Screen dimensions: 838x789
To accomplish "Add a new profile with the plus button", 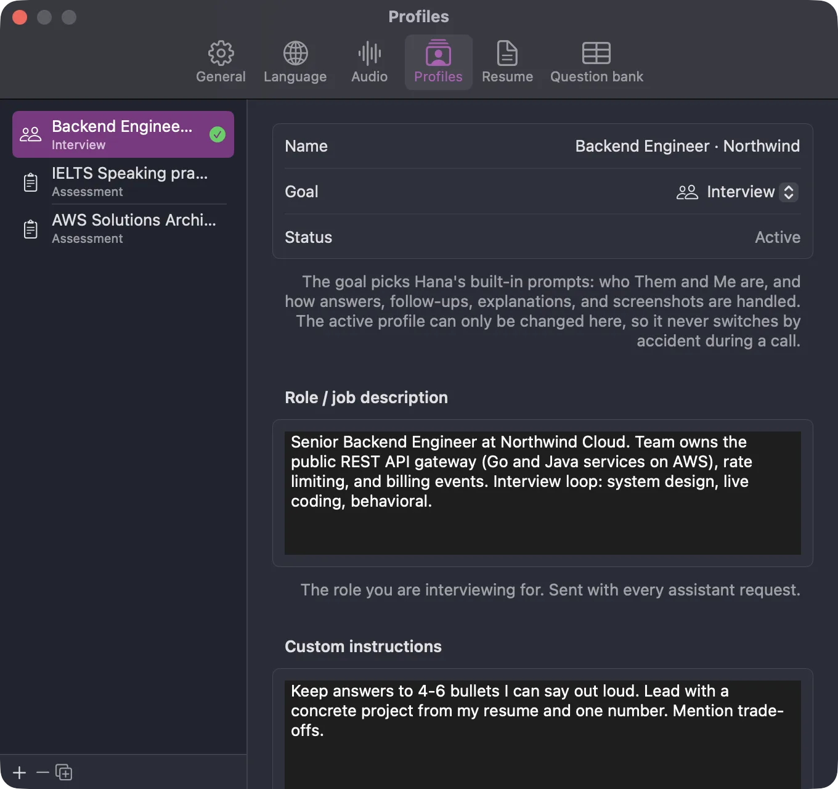I will [20, 772].
